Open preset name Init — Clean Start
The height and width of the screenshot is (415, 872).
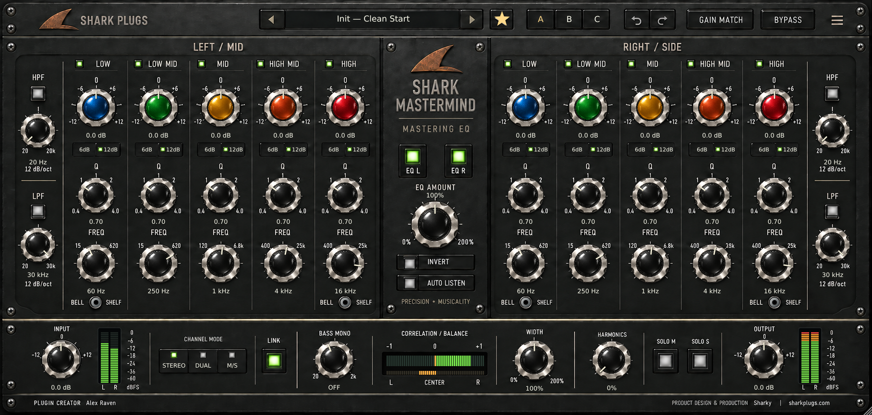click(x=373, y=19)
